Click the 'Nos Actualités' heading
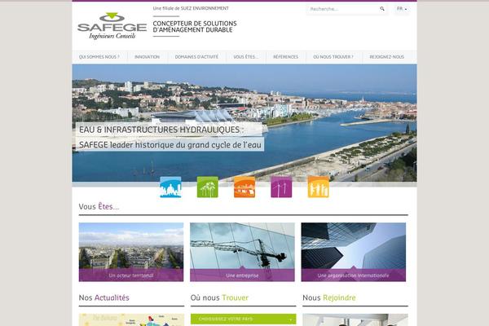The width and height of the screenshot is (489, 326). pos(104,297)
